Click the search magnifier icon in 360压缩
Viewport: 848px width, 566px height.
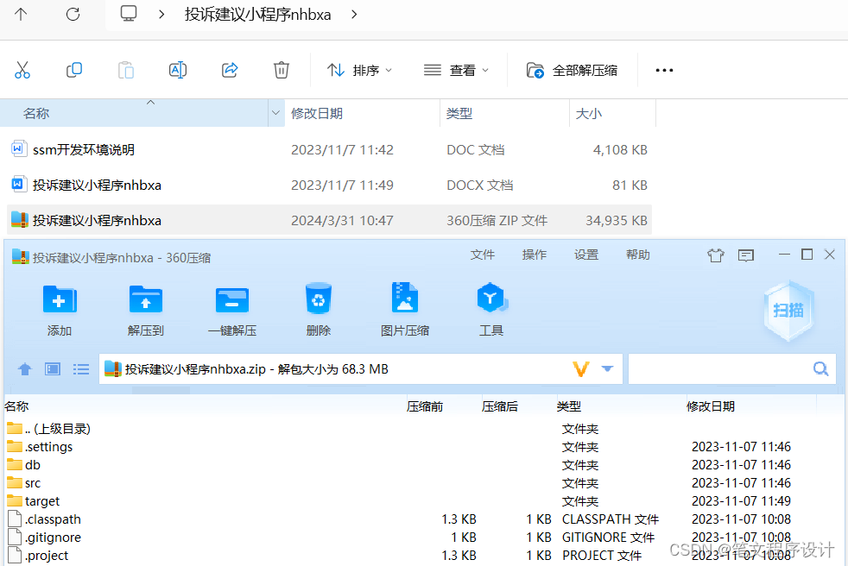820,368
